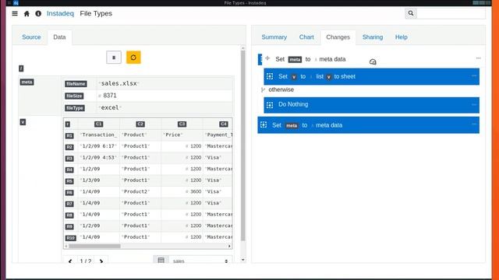Screen dimensions: 499x280
Task: Click the 'Do Nothing' step text
Action: [x=293, y=104]
